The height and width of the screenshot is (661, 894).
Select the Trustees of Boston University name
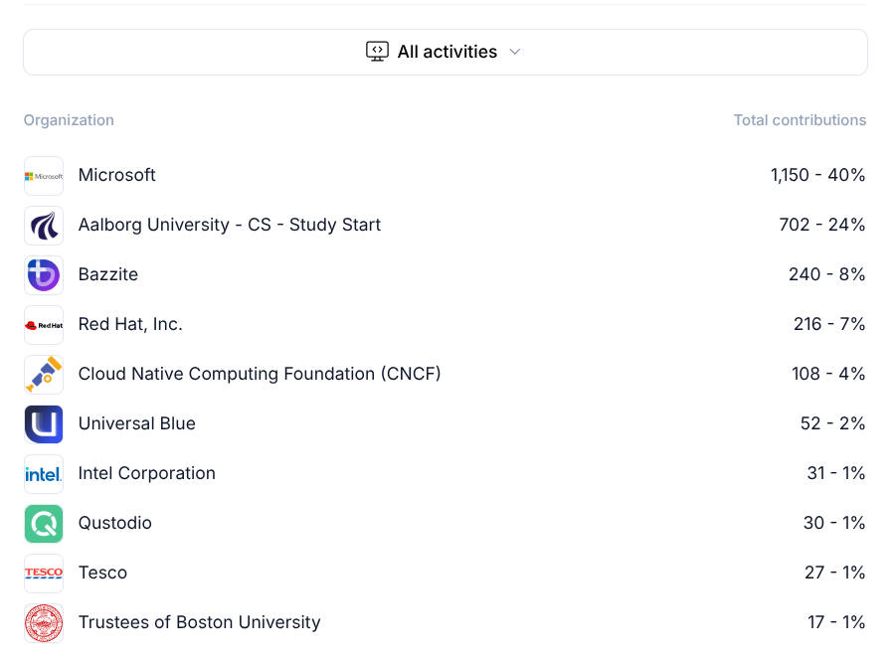point(199,622)
